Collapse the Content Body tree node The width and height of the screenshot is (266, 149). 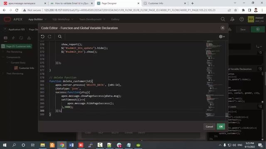point(7,62)
